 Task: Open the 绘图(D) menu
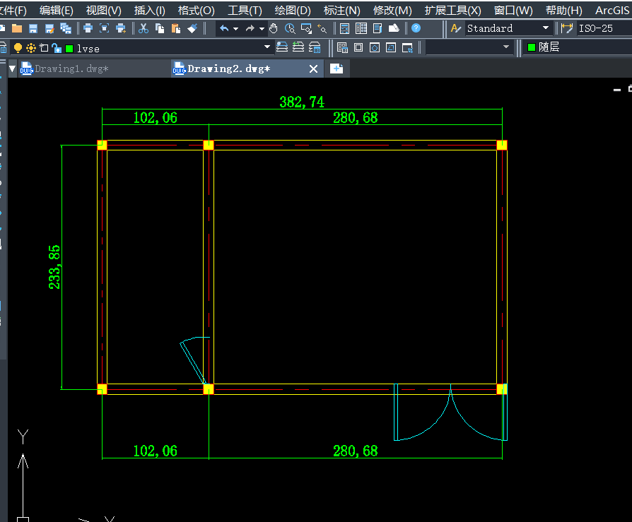pyautogui.click(x=293, y=10)
